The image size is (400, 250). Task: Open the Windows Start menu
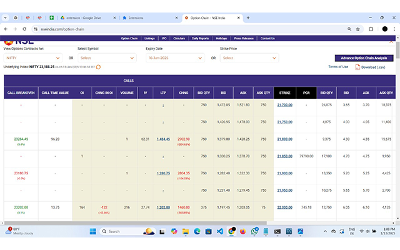point(93,231)
